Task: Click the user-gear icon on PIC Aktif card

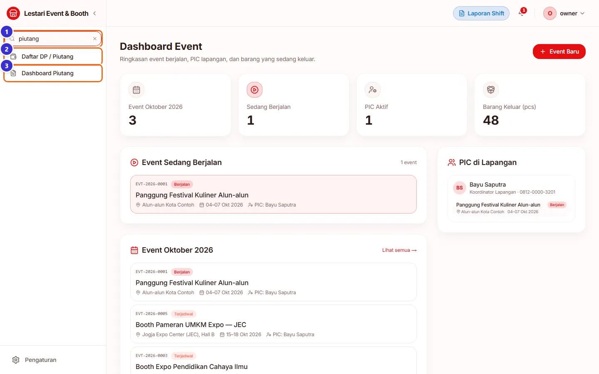Action: point(373,90)
